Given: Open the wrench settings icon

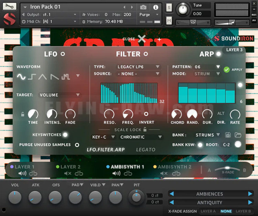Looking at the screenshot, I should pos(9,7).
